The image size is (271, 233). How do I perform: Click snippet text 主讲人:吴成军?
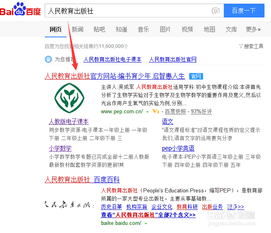[x=118, y=87]
